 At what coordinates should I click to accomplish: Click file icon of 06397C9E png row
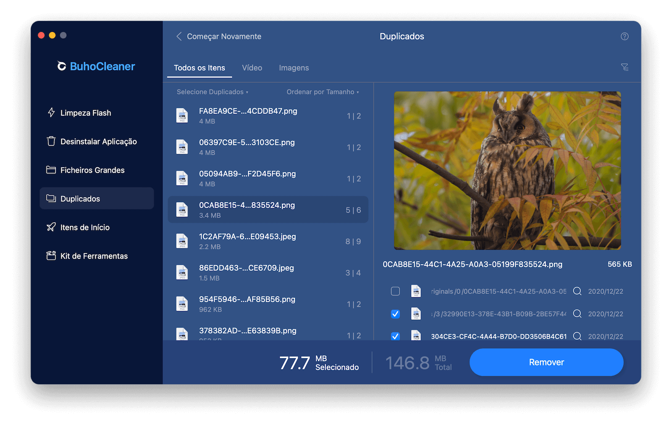click(x=182, y=147)
